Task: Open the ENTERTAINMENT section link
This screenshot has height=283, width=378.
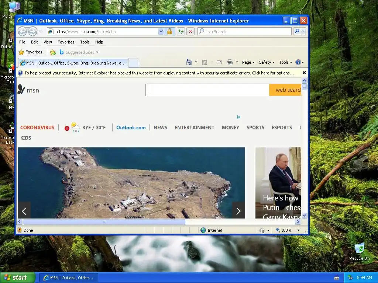Action: click(x=194, y=127)
